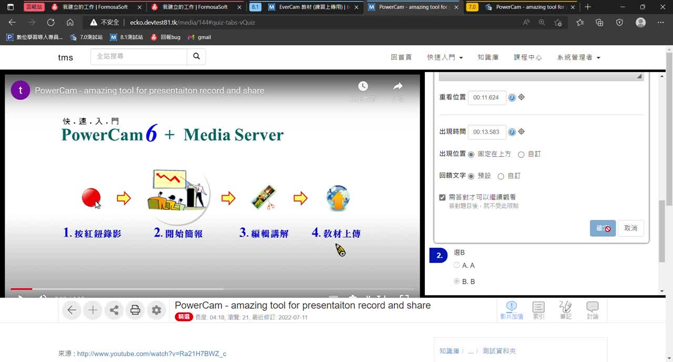Click the target icon next to 出現時間
This screenshot has height=362, width=673.
point(522,132)
